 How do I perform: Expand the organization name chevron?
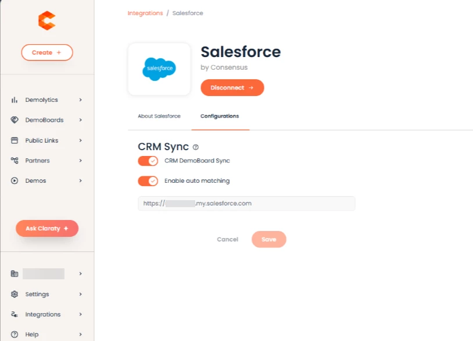pos(81,273)
